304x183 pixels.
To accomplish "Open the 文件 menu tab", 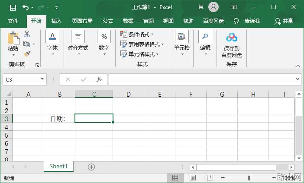I will pyautogui.click(x=13, y=21).
